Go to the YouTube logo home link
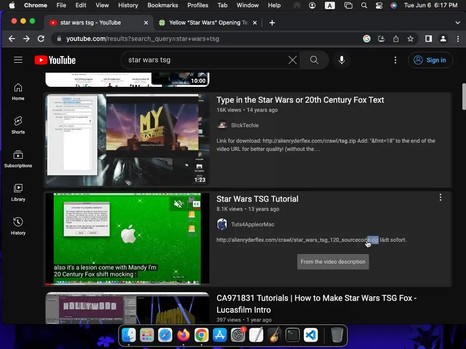The image size is (466, 349). (x=55, y=60)
